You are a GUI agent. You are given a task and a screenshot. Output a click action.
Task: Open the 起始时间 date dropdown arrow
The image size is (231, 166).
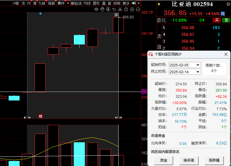pos(198,65)
